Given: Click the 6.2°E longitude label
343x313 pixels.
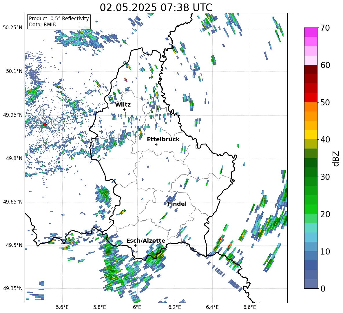Looking at the screenshot, I should tap(175, 307).
